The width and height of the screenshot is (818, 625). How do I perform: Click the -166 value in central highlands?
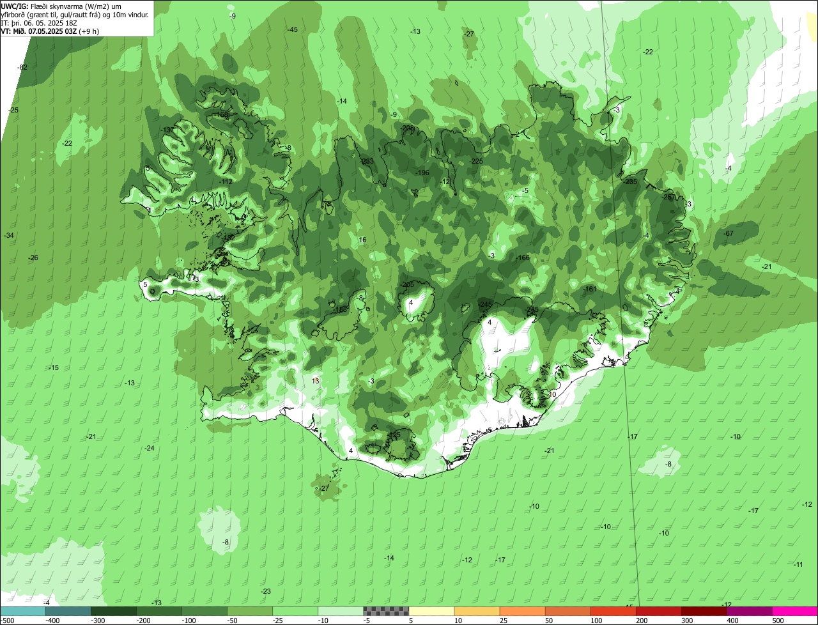pyautogui.click(x=523, y=258)
